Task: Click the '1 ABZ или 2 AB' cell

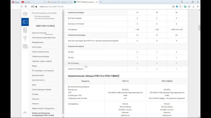Action: click(176, 29)
